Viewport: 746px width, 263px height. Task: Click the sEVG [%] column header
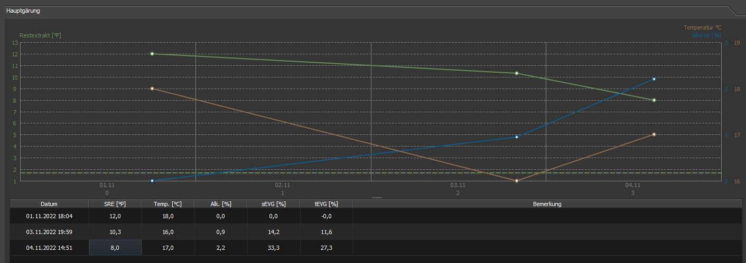(273, 204)
